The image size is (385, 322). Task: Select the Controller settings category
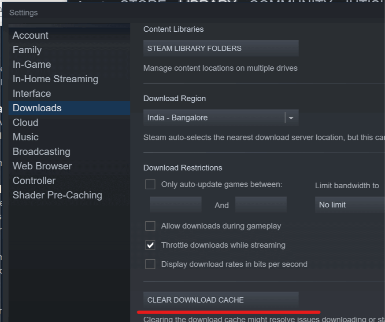coord(34,180)
